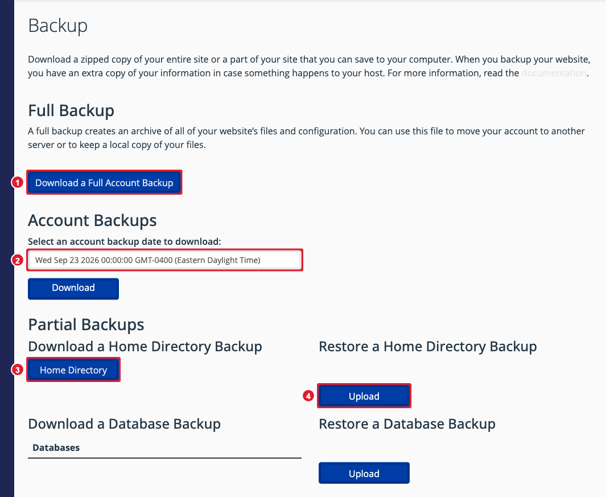This screenshot has height=497, width=606.
Task: Open the faint documentation link
Action: coord(554,73)
